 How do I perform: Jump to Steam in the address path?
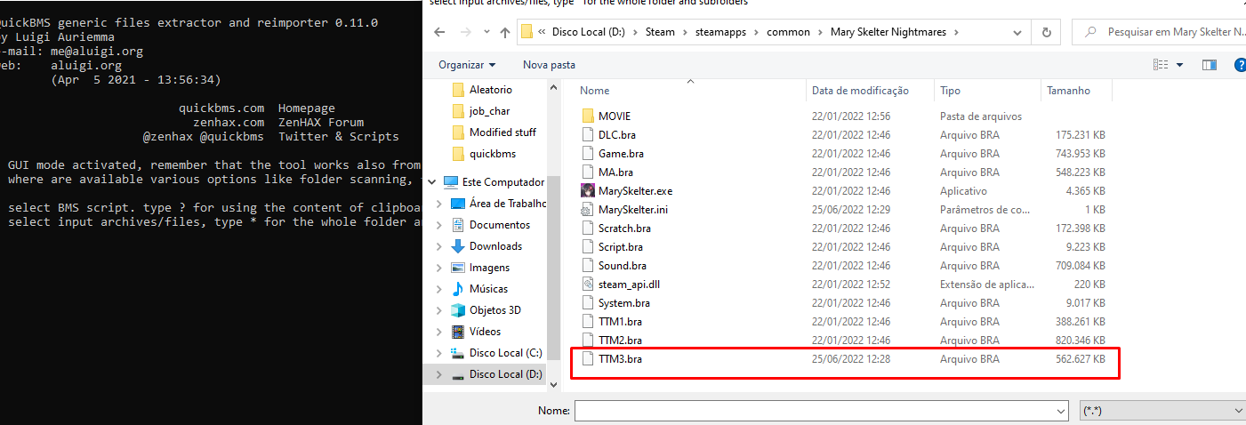point(660,32)
